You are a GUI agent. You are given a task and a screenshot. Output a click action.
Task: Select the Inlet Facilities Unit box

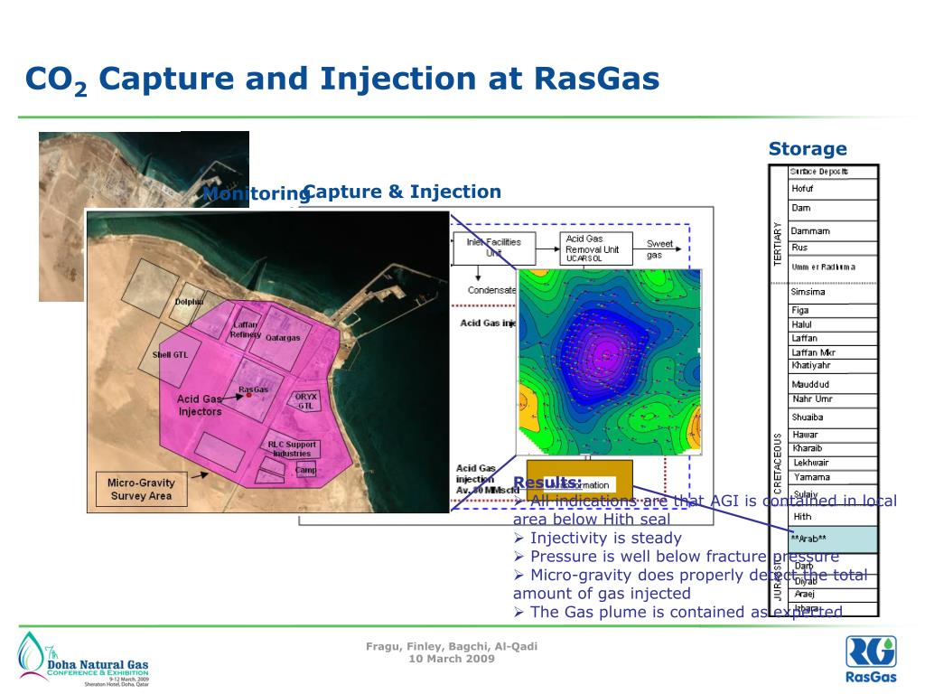[494, 249]
